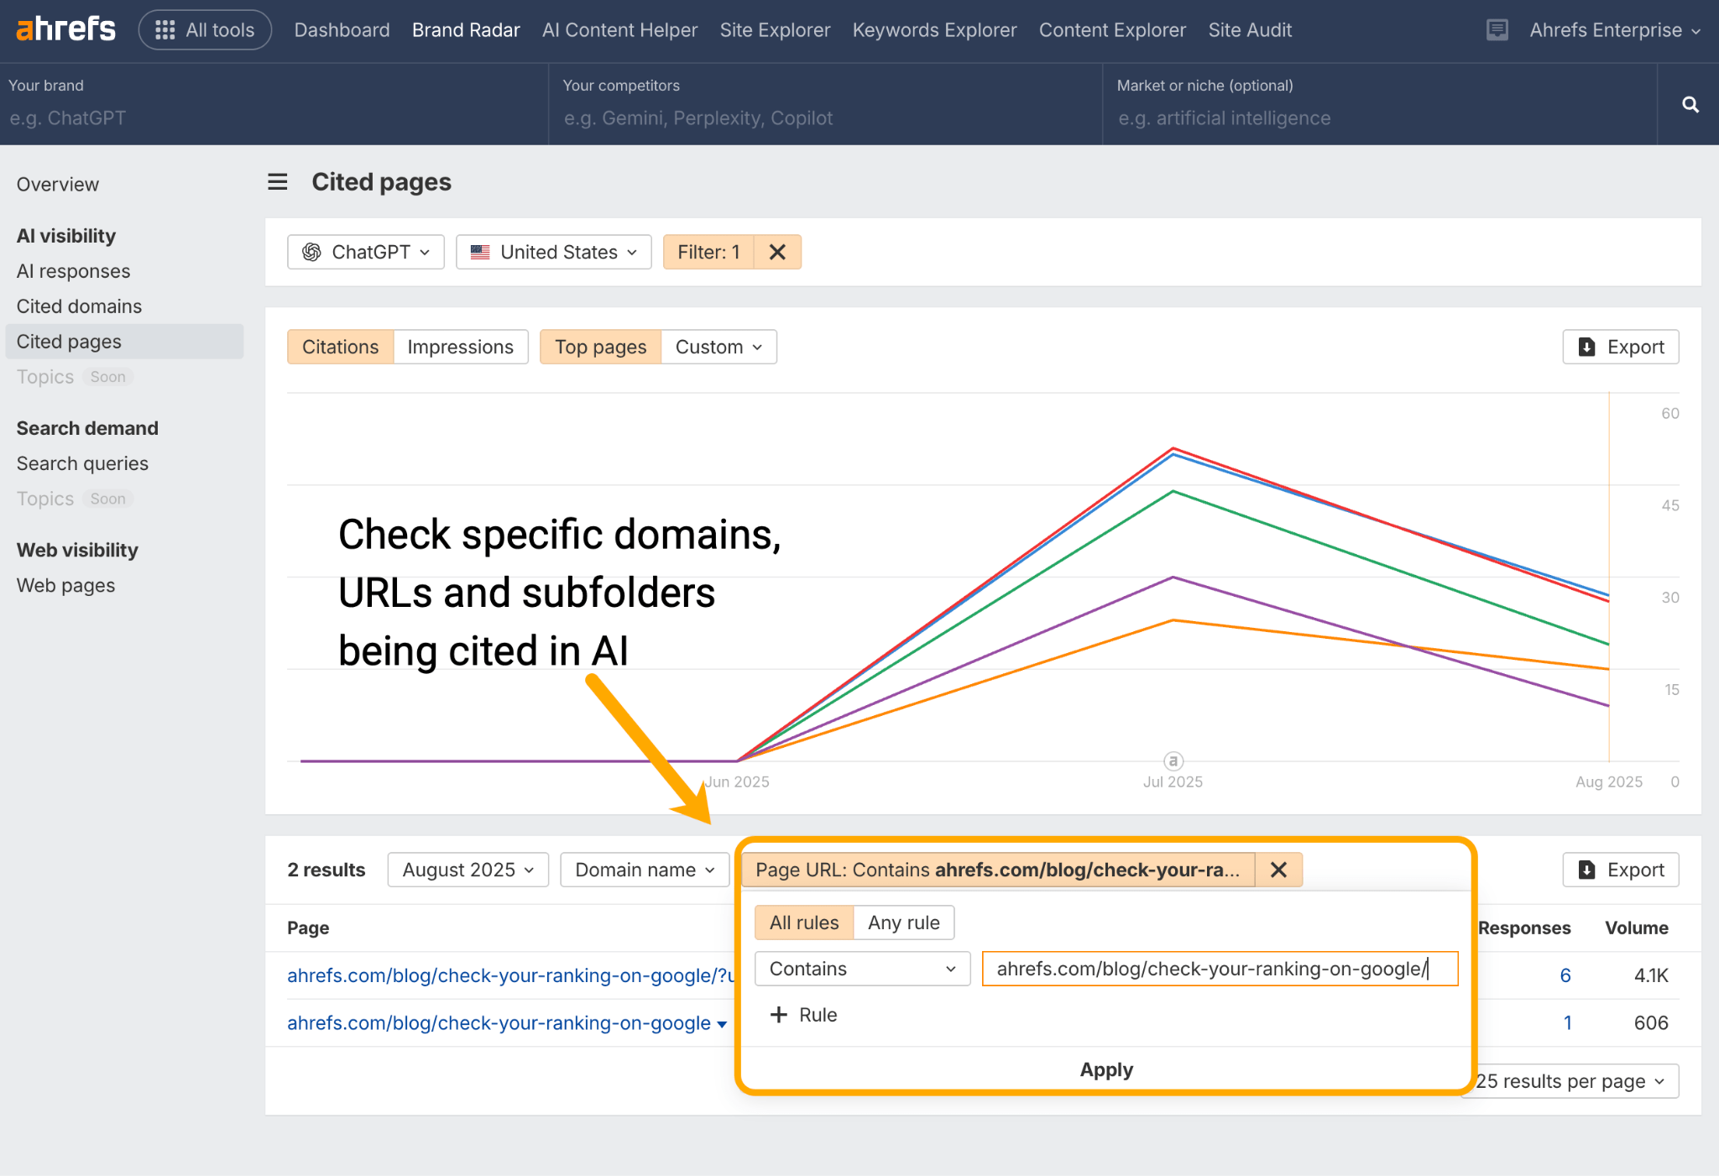
Task: Switch to the Brand Radar tab
Action: click(465, 29)
